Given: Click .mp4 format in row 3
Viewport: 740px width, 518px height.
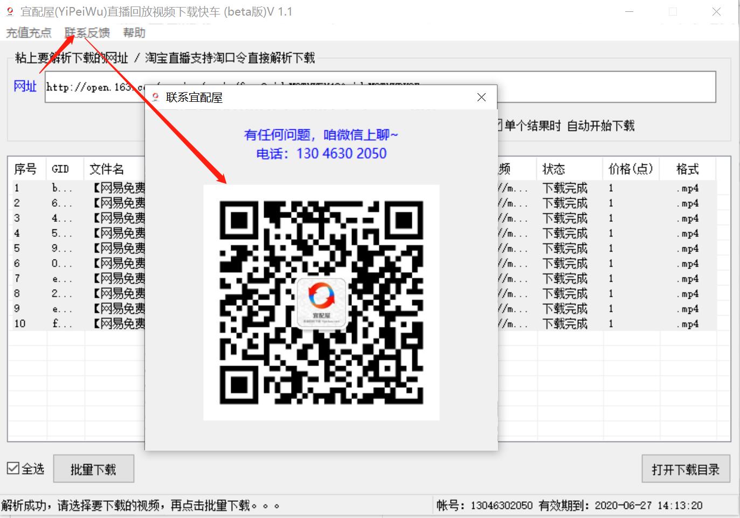Looking at the screenshot, I should click(688, 218).
